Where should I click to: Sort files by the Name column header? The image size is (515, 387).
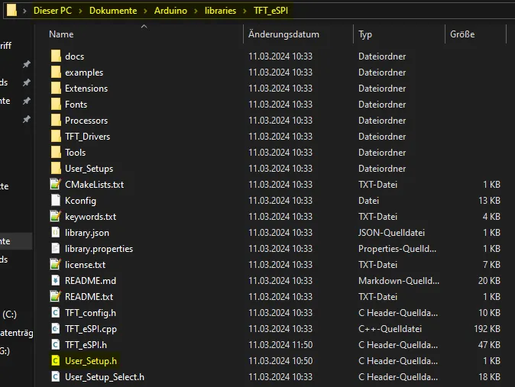pyautogui.click(x=61, y=34)
